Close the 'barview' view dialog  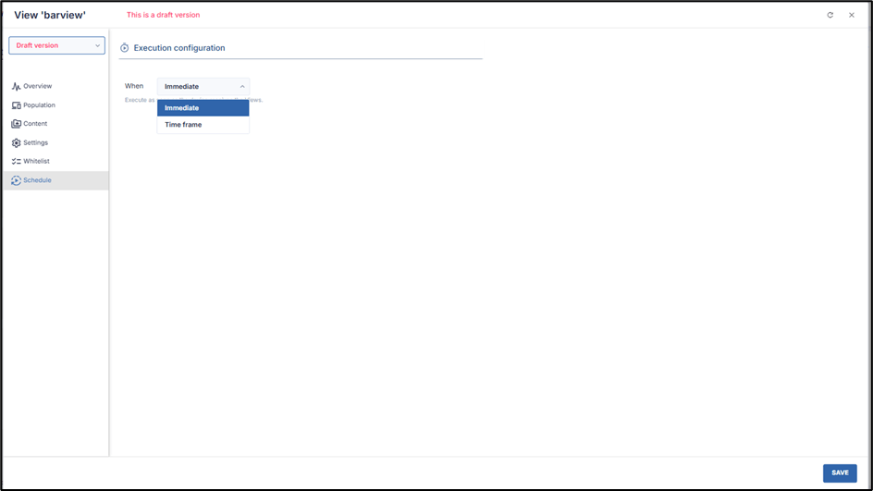tap(852, 15)
